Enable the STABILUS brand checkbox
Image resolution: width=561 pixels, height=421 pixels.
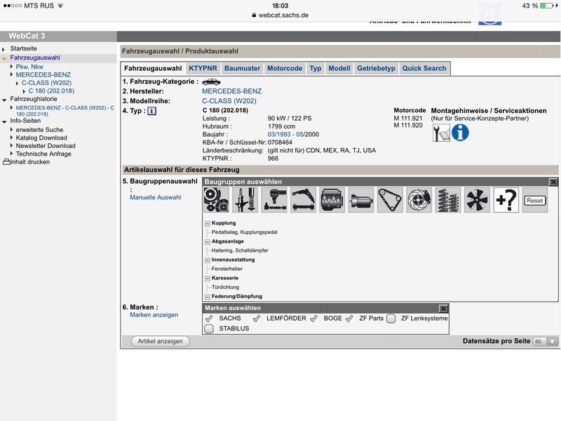209,328
